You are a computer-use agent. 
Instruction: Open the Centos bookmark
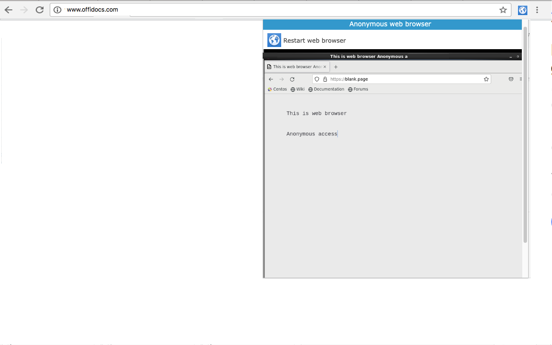(x=277, y=89)
